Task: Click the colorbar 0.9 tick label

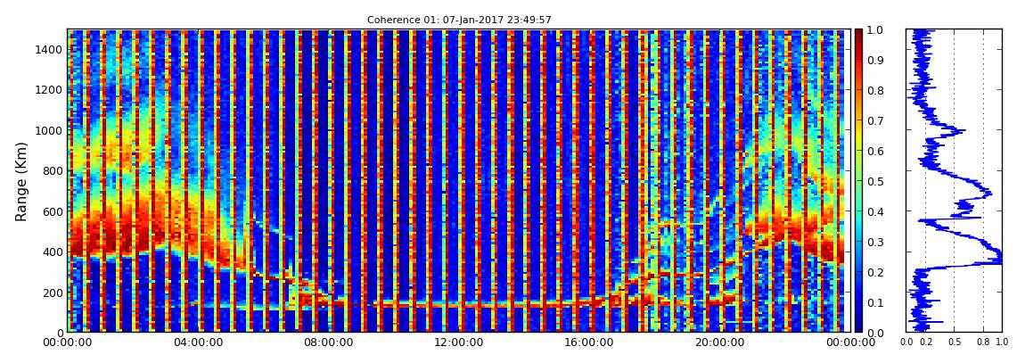Action: pos(874,60)
